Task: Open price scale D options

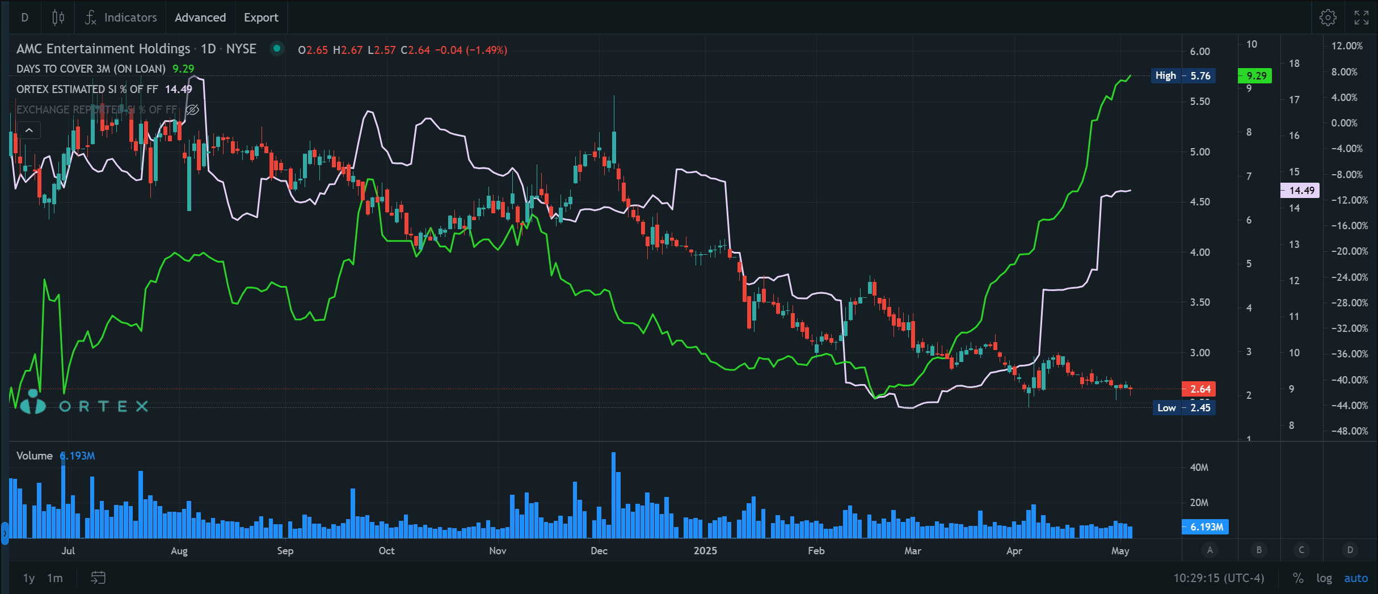Action: coord(1350,550)
